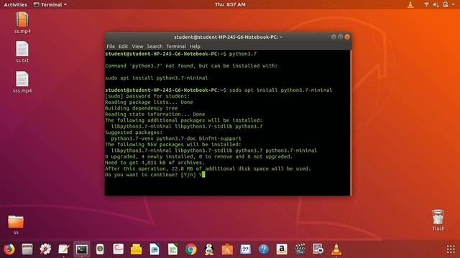Open the red swirl document app icon
460x258 pixels.
(x=118, y=249)
